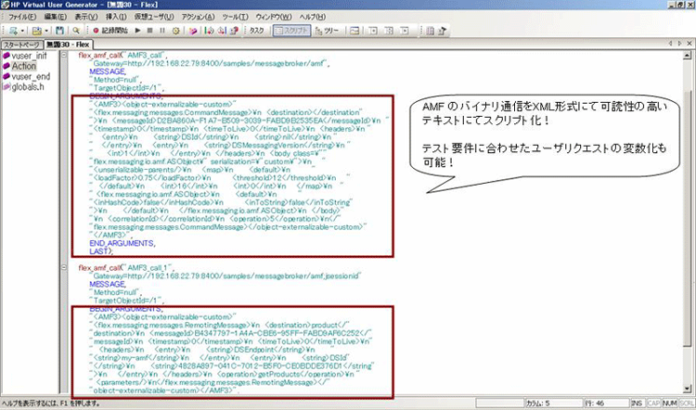Open the ウィンドウ(W) menu

pyautogui.click(x=274, y=17)
